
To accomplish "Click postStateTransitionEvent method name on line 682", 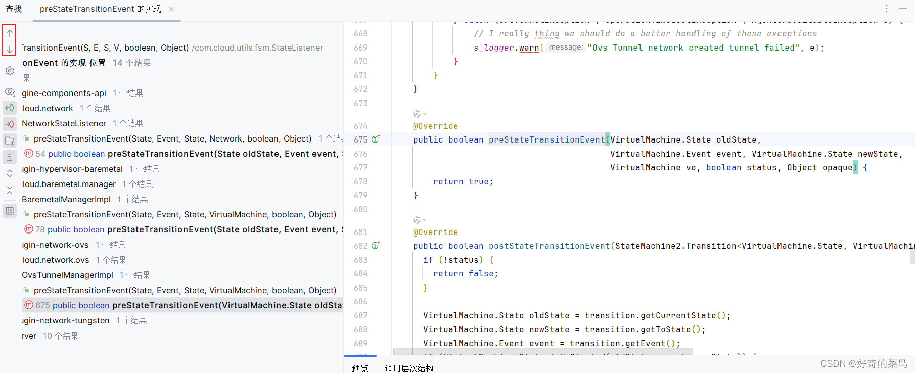I will click(x=549, y=246).
